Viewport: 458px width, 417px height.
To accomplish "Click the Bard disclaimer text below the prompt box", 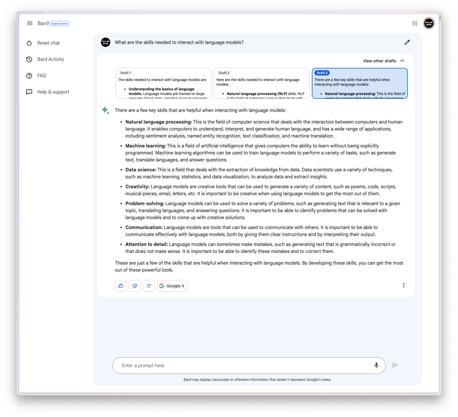I will pos(257,380).
